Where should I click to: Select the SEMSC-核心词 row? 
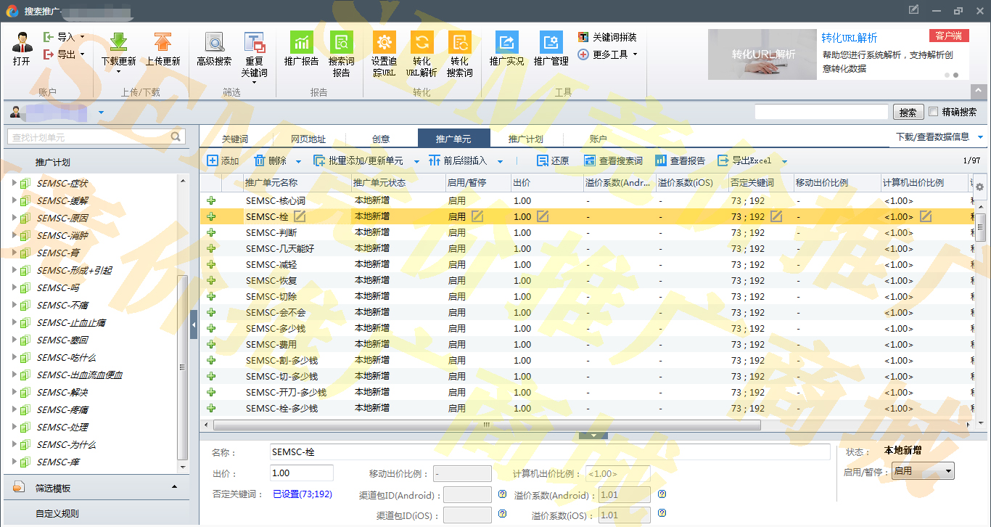point(586,200)
